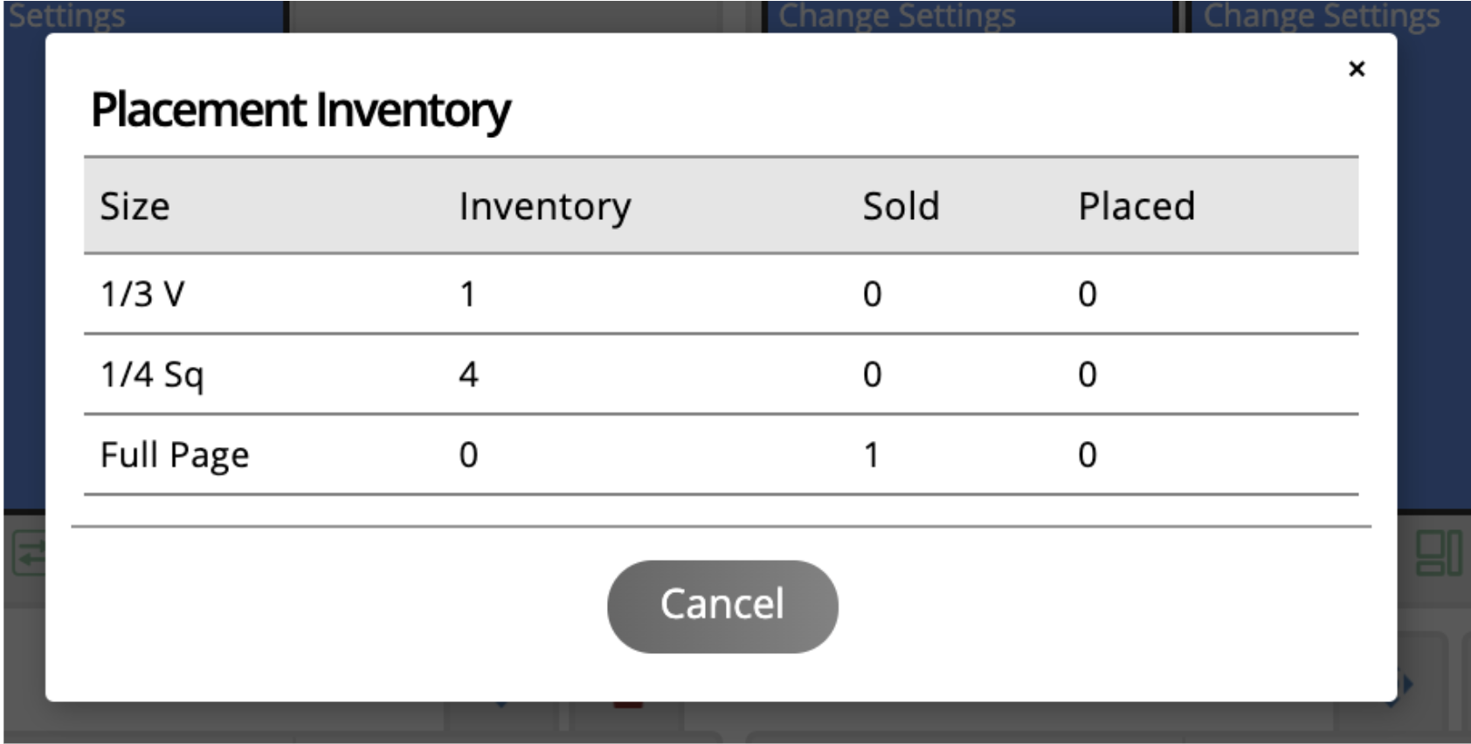The height and width of the screenshot is (744, 1471).
Task: Select the Size column header
Action: point(135,207)
